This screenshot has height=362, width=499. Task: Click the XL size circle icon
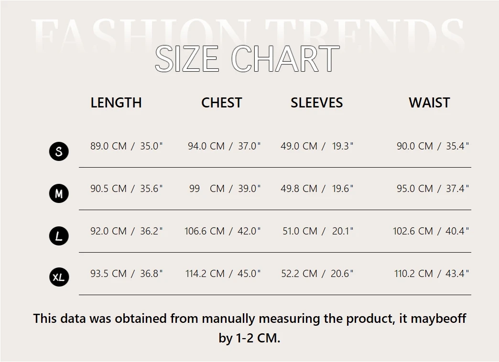coord(59,277)
